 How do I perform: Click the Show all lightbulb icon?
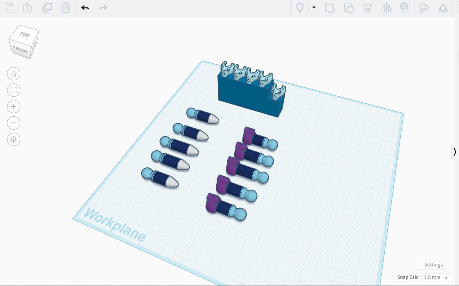(300, 8)
